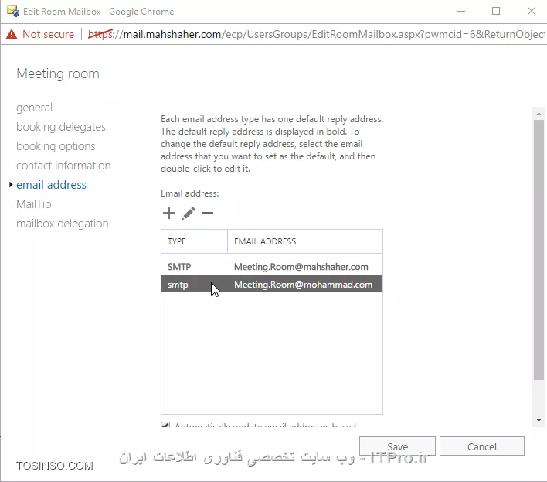Sort by the EMAIL ADDRESS column header
The image size is (547, 482).
point(304,241)
